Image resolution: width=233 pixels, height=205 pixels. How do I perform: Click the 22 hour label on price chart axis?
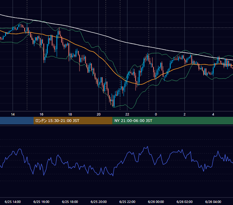[127, 114]
